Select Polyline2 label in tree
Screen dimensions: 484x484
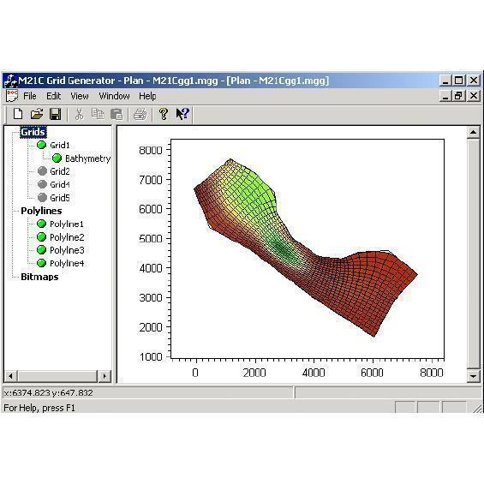tap(67, 237)
